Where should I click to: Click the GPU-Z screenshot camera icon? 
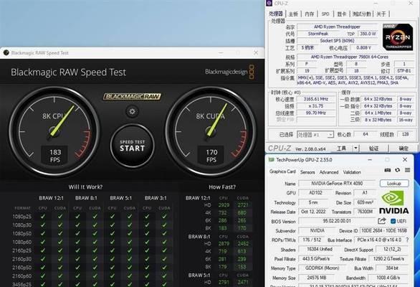387,170
